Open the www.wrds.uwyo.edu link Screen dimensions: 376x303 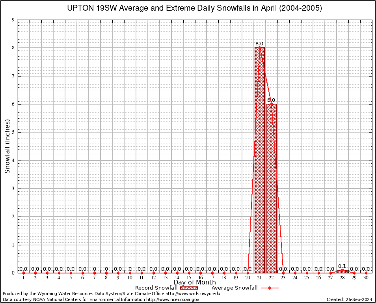coord(193,294)
